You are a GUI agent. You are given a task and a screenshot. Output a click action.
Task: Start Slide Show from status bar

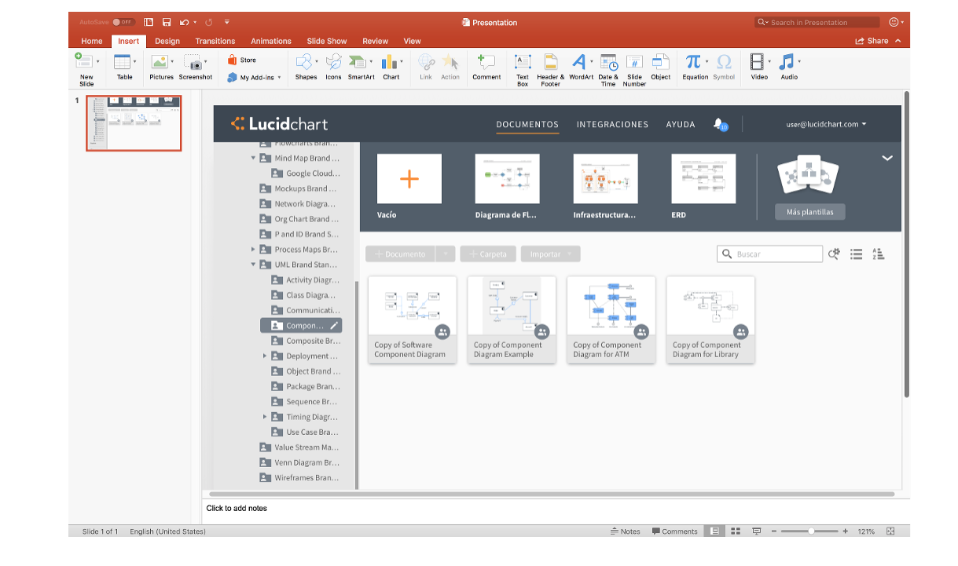757,531
